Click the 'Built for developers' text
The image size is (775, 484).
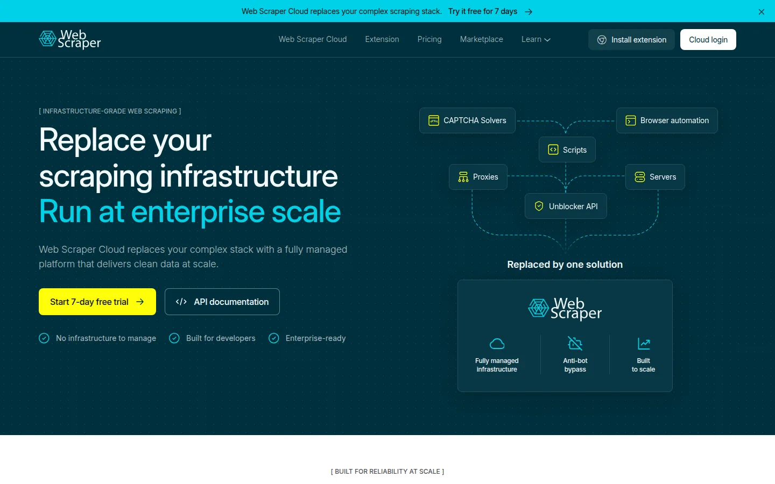(221, 338)
